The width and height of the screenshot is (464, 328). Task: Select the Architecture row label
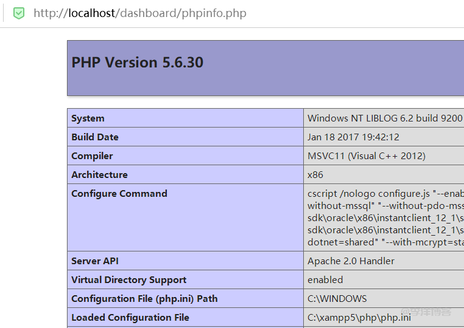click(x=99, y=175)
